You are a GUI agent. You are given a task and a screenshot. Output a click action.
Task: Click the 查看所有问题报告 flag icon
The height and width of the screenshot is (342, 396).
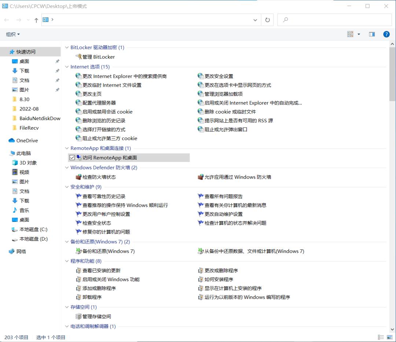coord(201,196)
